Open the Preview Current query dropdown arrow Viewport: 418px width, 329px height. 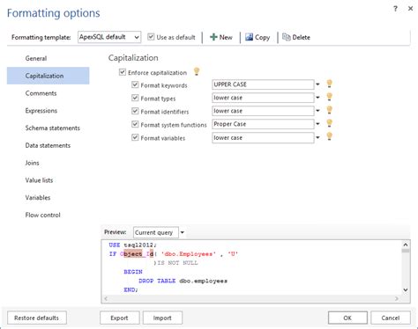coord(183,232)
